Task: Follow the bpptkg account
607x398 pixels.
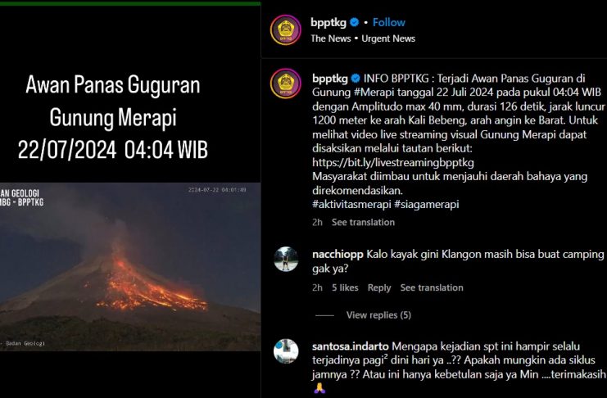Action: (388, 22)
